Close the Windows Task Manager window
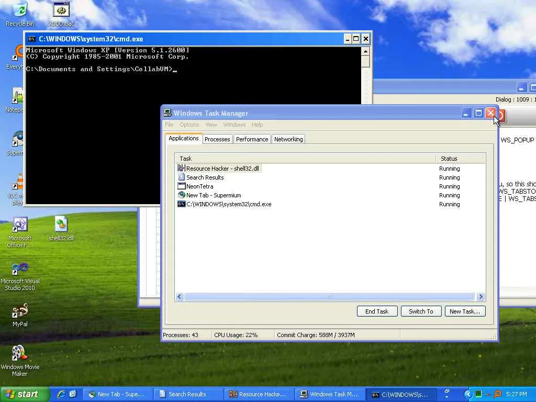The width and height of the screenshot is (536, 402). click(x=490, y=113)
